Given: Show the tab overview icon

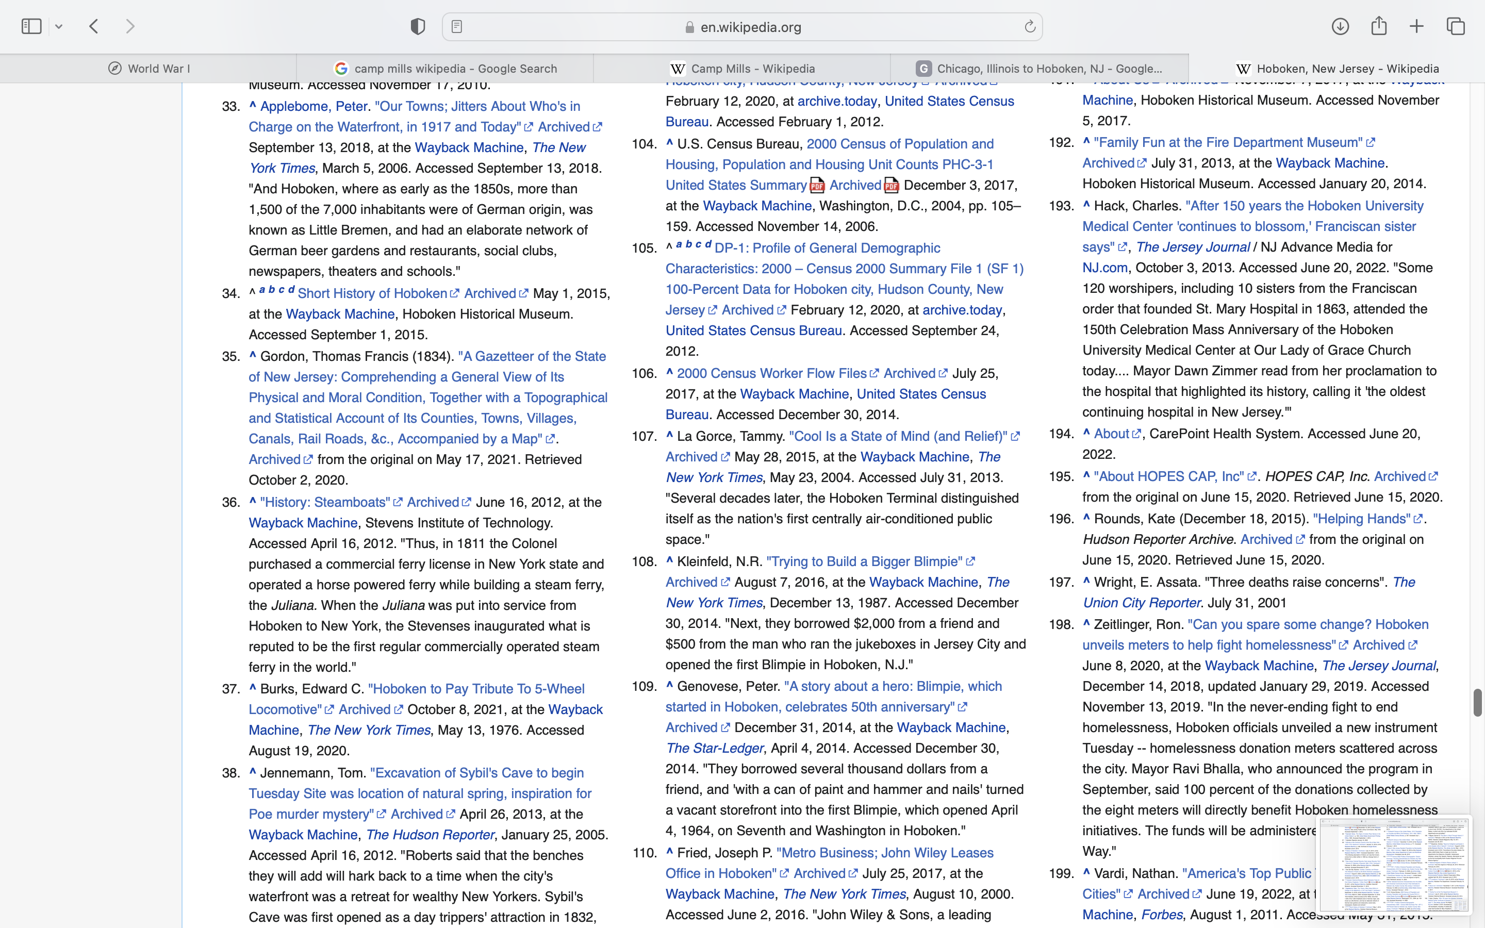Looking at the screenshot, I should [1456, 26].
